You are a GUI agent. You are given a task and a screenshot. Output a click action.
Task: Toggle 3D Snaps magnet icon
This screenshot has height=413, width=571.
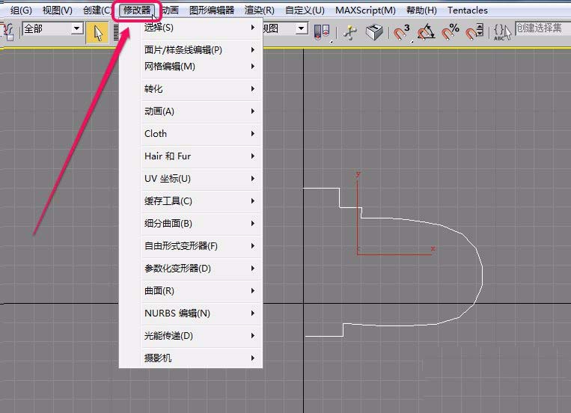click(401, 32)
